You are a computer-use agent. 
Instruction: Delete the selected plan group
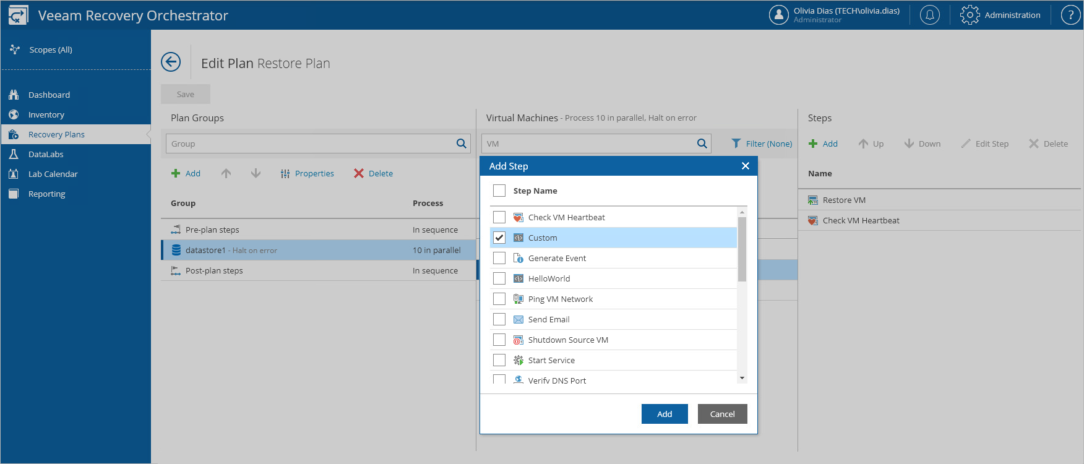tap(374, 173)
